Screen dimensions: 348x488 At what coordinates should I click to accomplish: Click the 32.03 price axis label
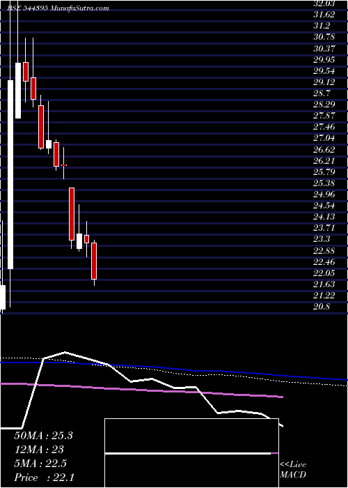[324, 3]
